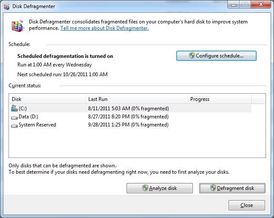
Task: Click the Disk column header
Action: coord(47,99)
